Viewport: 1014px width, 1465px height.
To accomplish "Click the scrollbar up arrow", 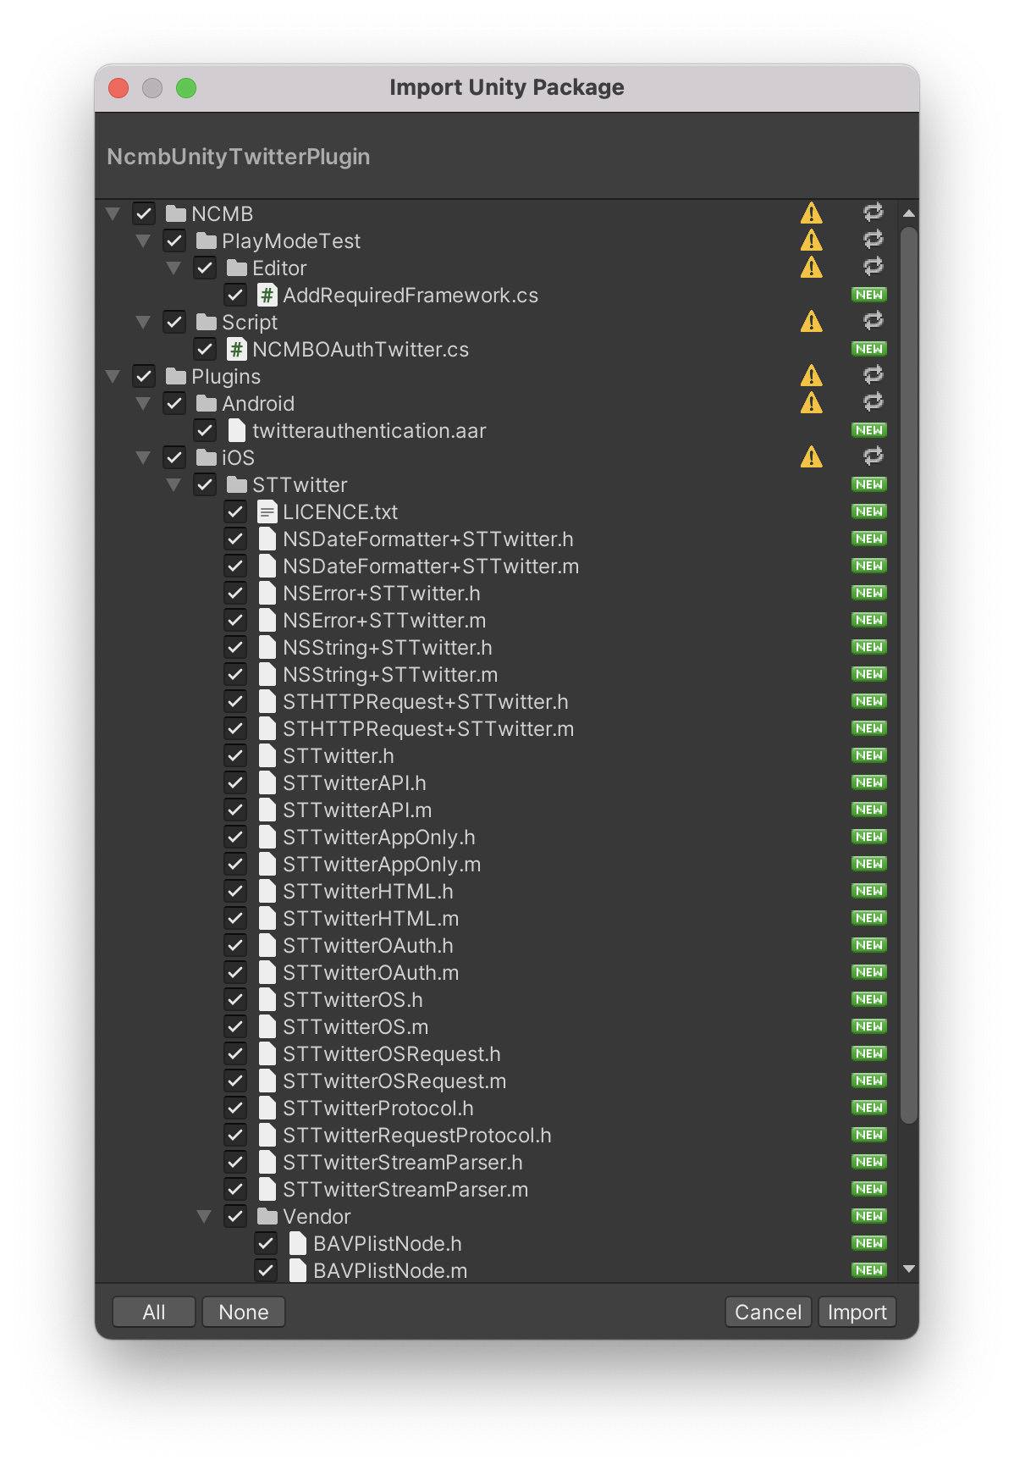I will 909,213.
